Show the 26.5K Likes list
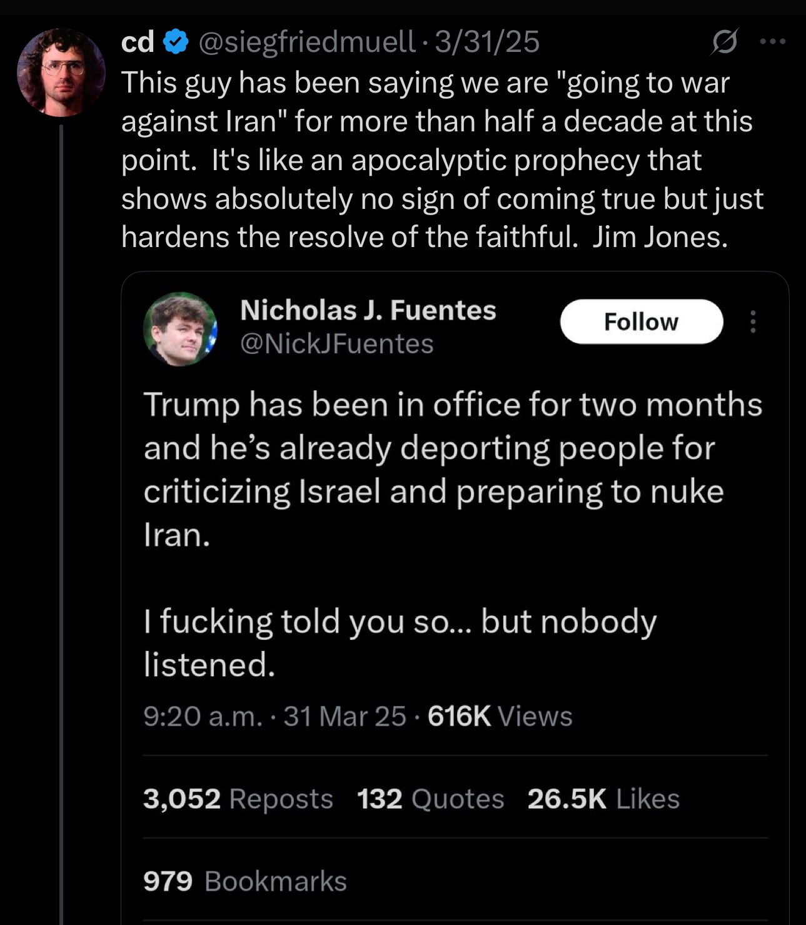 [603, 799]
